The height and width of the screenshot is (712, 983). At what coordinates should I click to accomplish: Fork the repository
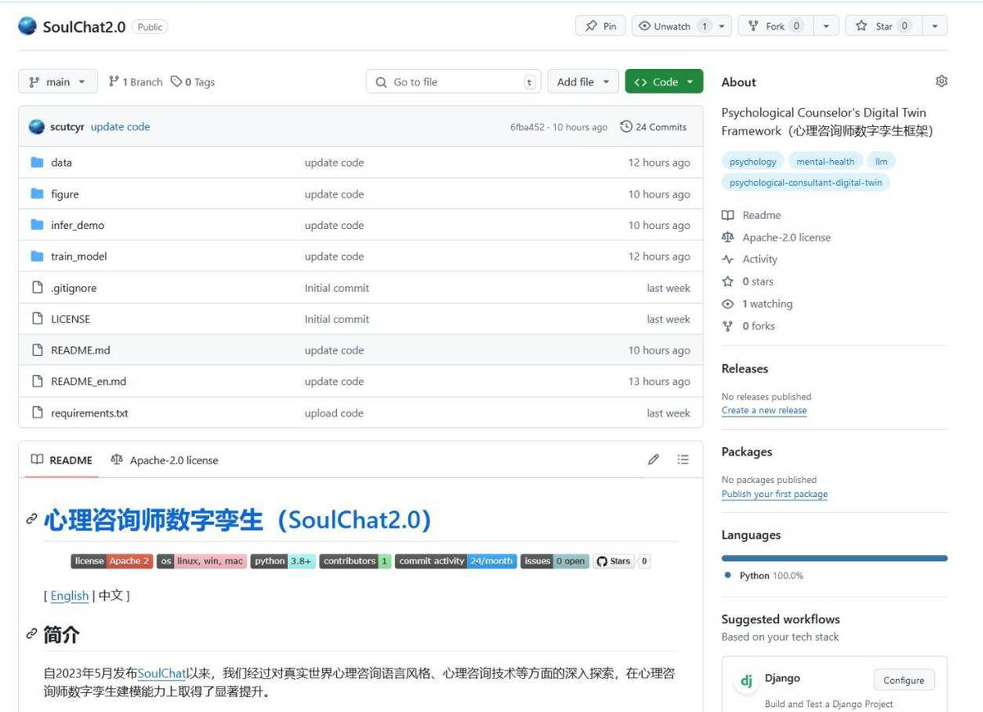774,25
